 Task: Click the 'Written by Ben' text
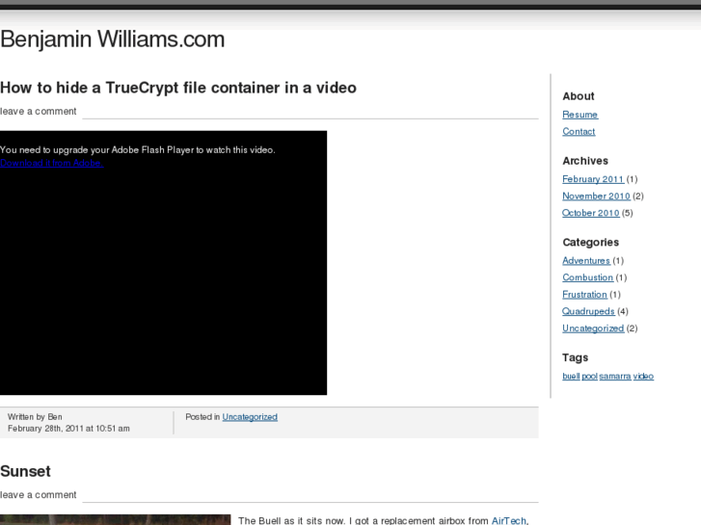click(x=35, y=417)
